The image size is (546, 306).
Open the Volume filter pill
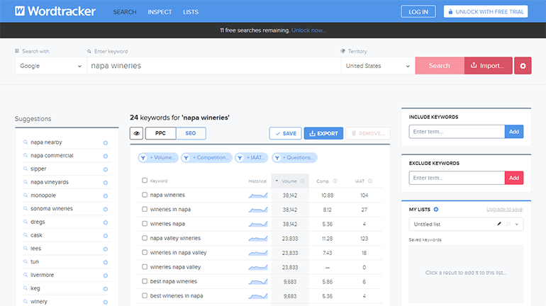tap(158, 158)
